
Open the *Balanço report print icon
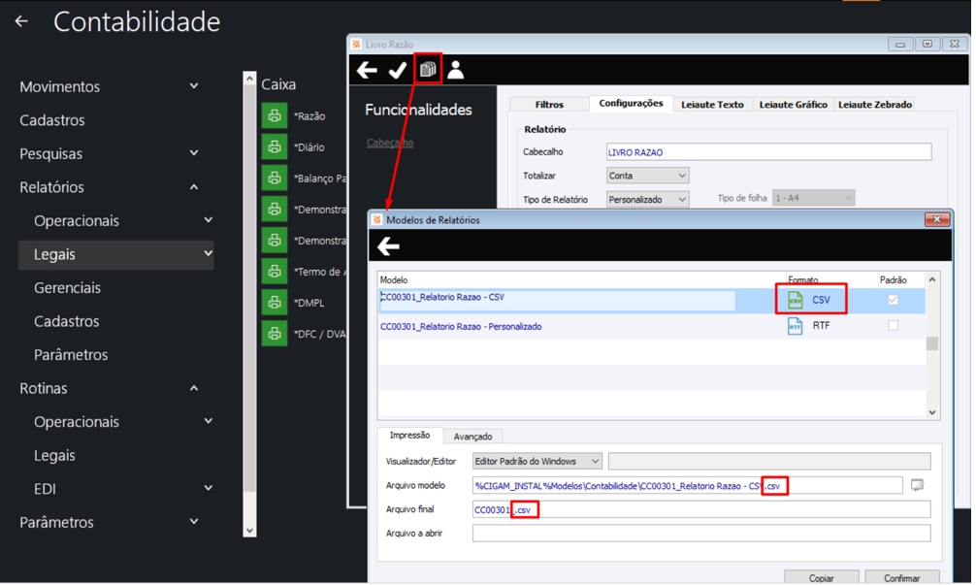(274, 178)
